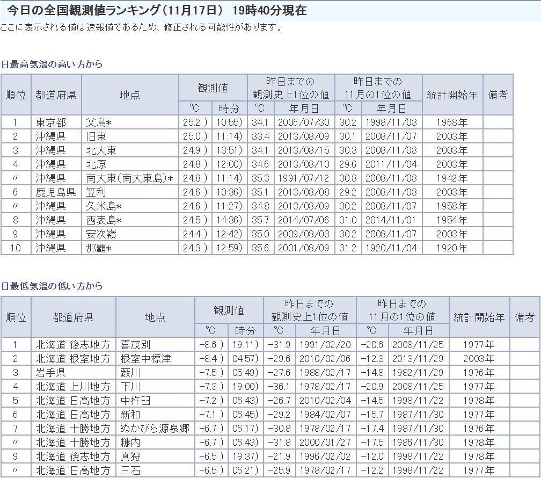Click the 笠利 station name
The width and height of the screenshot is (541, 478).
[96, 192]
